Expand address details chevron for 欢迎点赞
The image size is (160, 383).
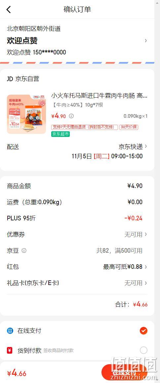146,41
